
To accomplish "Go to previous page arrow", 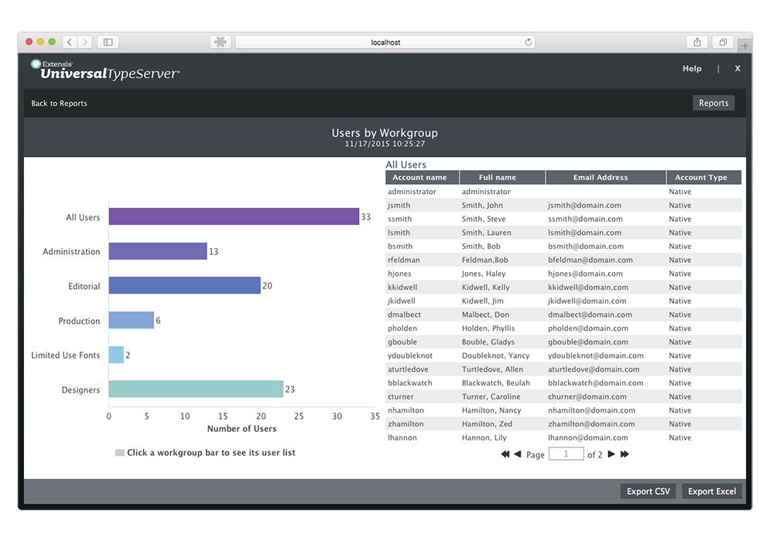I will click(518, 454).
